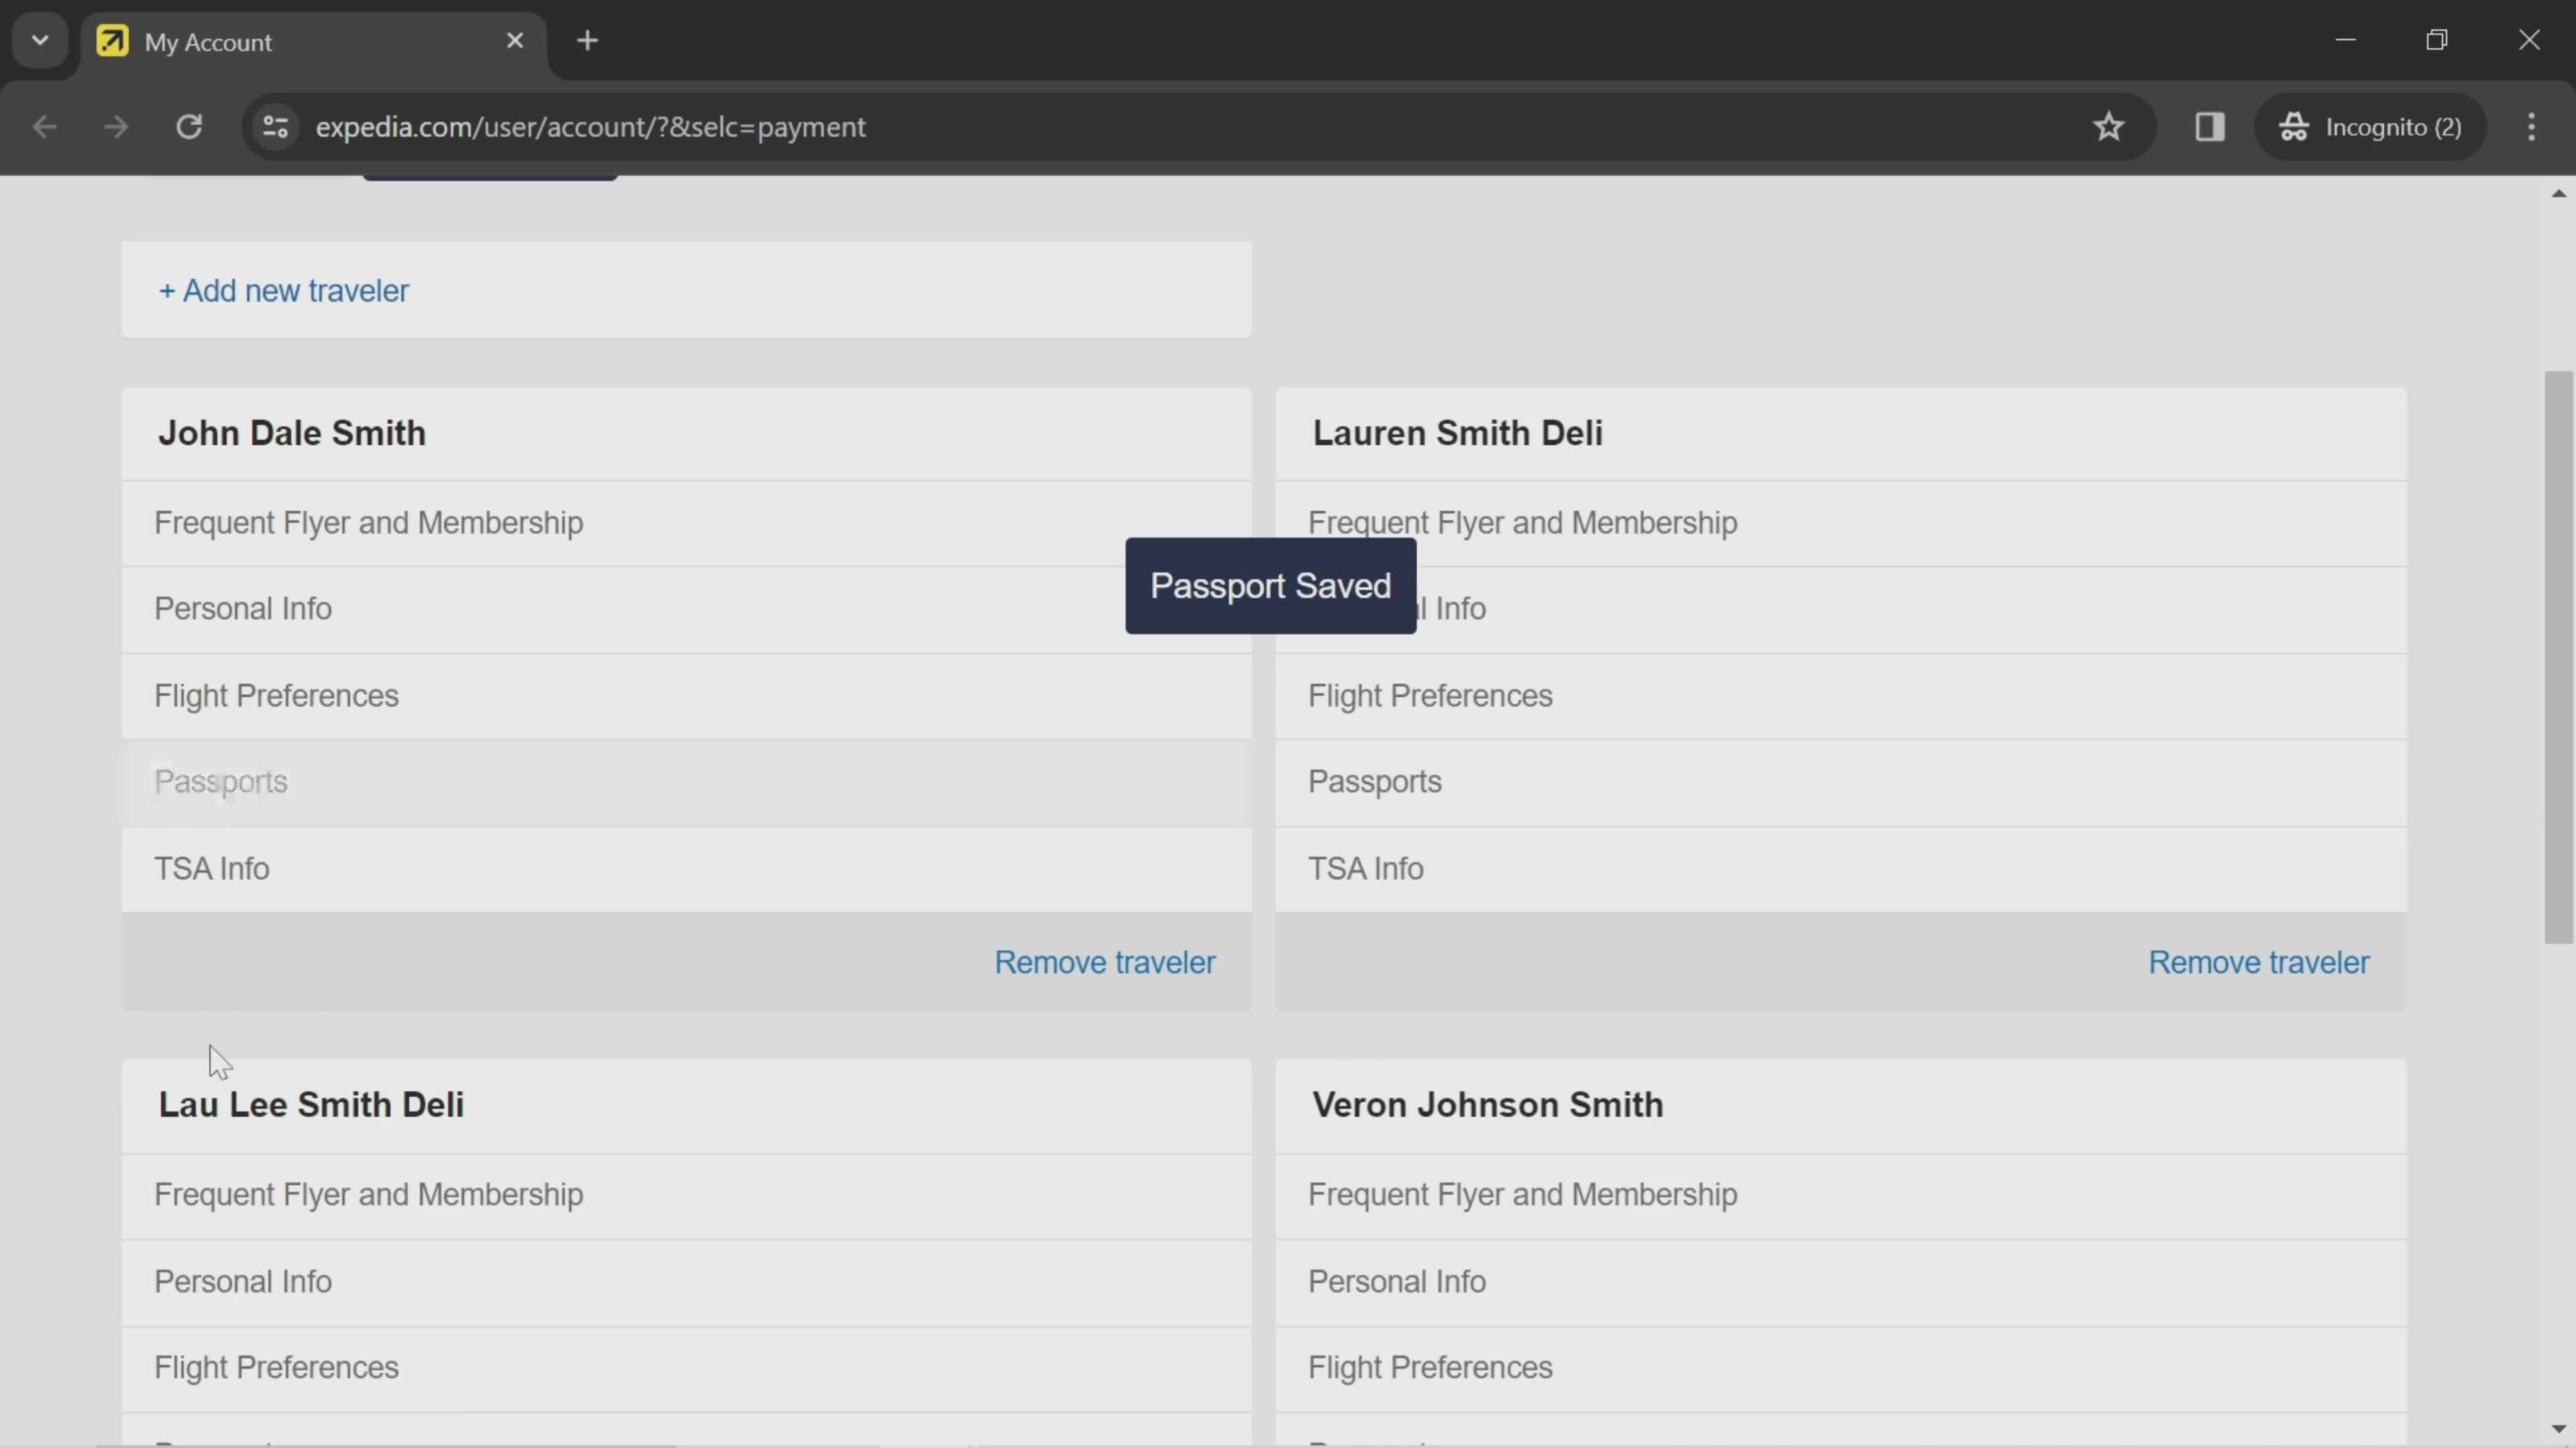Viewport: 2576px width, 1448px height.
Task: Select John Dale Smith TSA Info
Action: point(212,868)
